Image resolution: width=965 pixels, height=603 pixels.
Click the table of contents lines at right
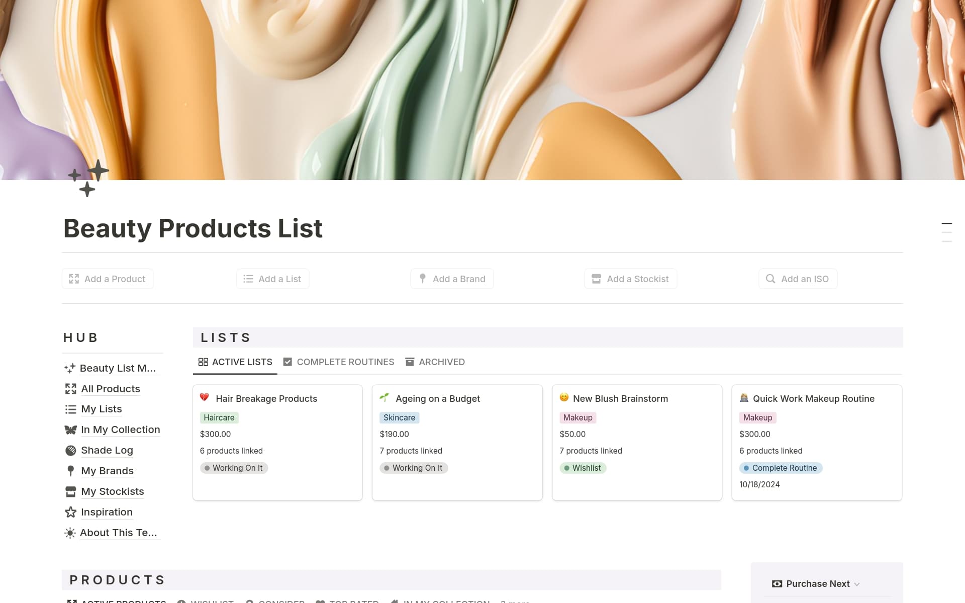tap(946, 232)
